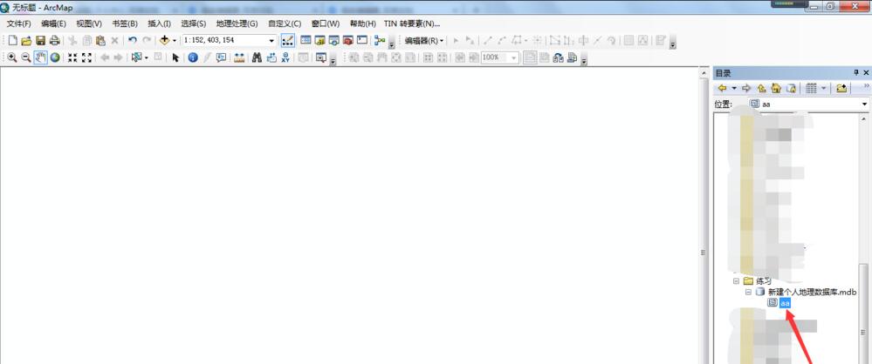Open the Catalog back history dropdown
Image resolution: width=872 pixels, height=364 pixels.
(734, 88)
